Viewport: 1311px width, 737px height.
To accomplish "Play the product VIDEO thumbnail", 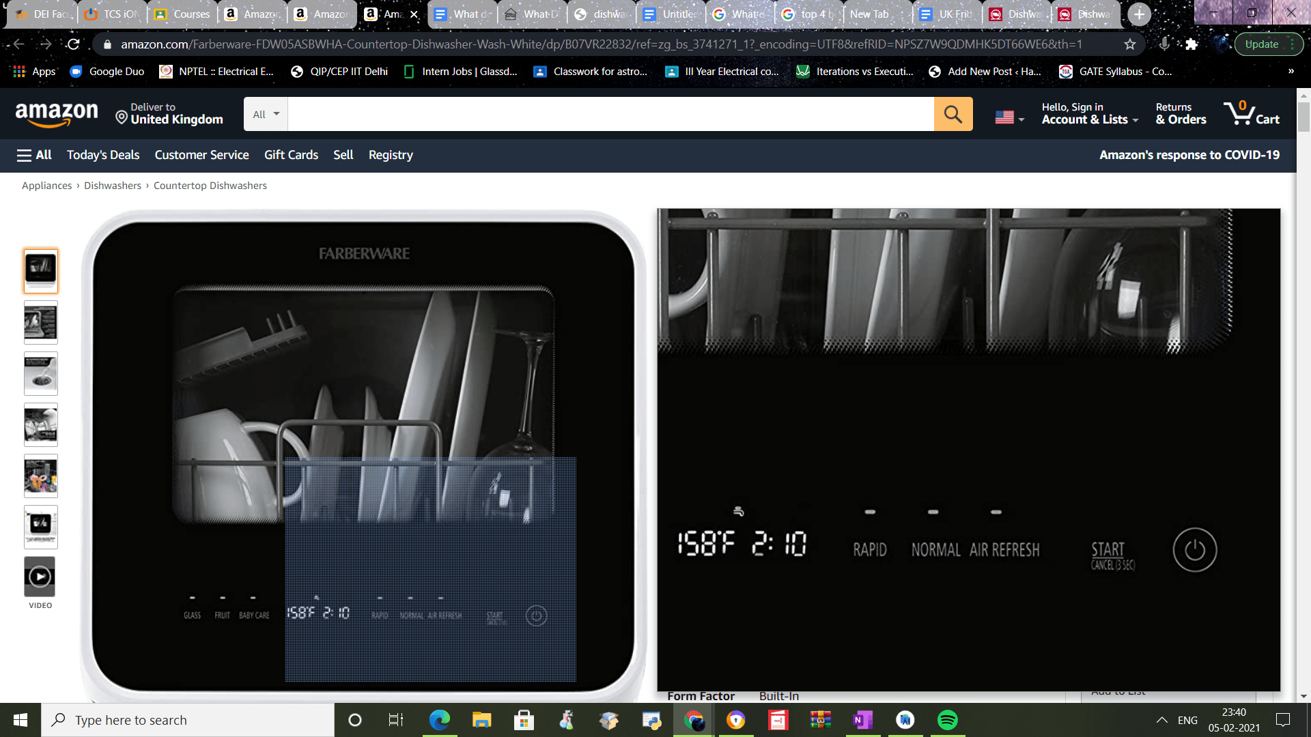I will click(40, 577).
